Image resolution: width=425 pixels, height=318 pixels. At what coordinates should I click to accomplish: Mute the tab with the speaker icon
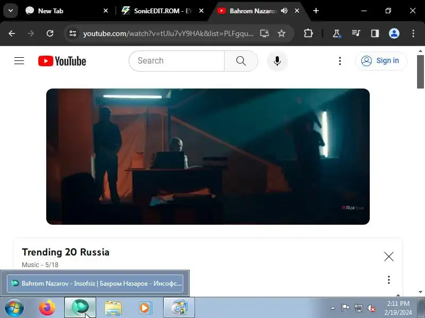[x=284, y=11]
